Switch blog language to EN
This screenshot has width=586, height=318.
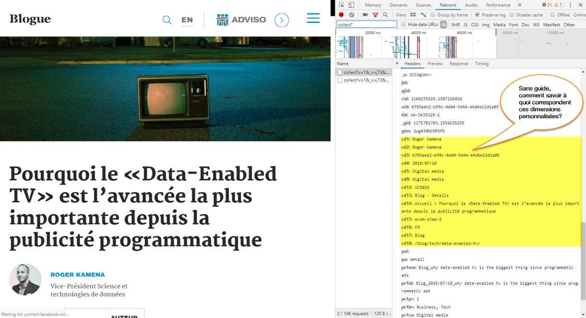[x=187, y=20]
